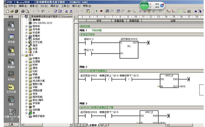Put PLC in STOP mode with red square
This screenshot has height=127, width=205.
pyautogui.click(x=101, y=11)
